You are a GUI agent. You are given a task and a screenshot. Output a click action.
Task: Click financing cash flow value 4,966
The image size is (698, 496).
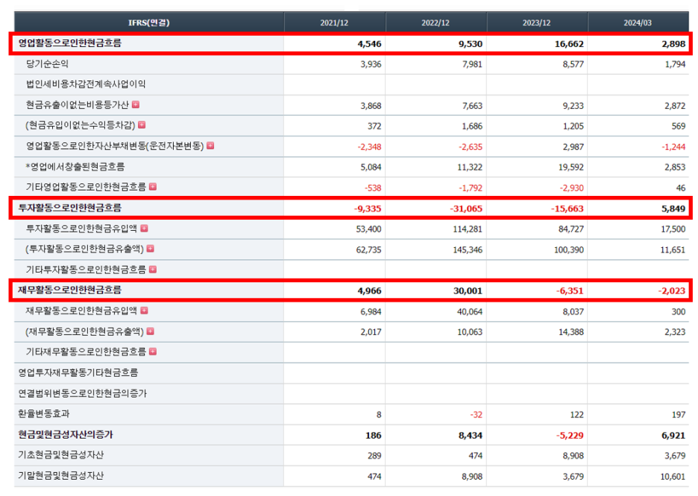[x=369, y=290]
